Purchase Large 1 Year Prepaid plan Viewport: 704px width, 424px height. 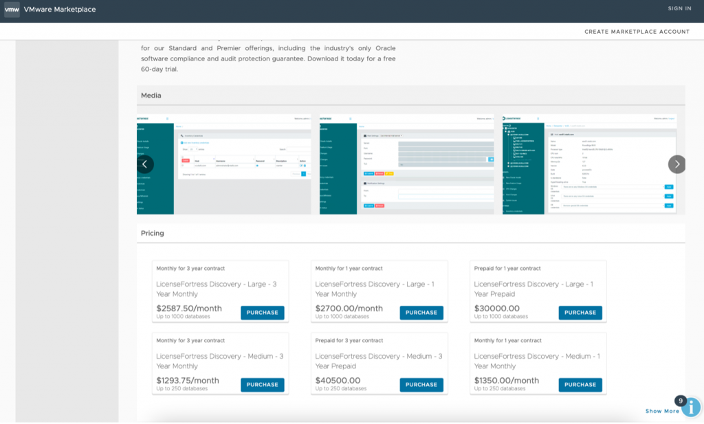tap(580, 313)
